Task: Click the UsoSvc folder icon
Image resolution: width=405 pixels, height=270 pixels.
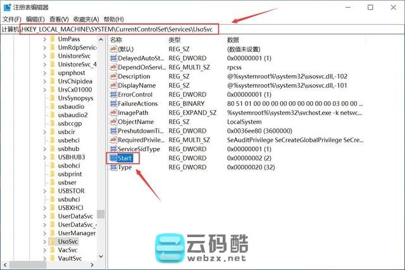Action: point(53,242)
